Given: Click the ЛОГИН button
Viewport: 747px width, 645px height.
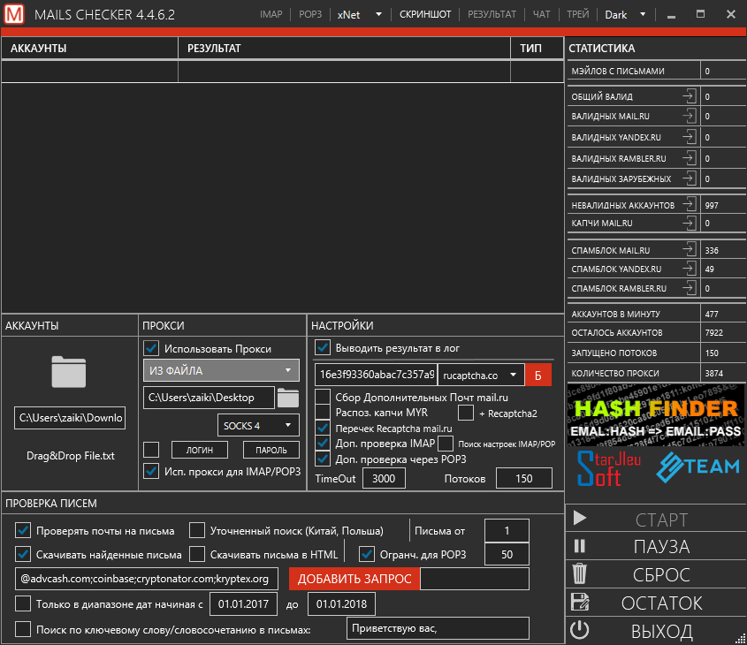Looking at the screenshot, I should (x=199, y=451).
